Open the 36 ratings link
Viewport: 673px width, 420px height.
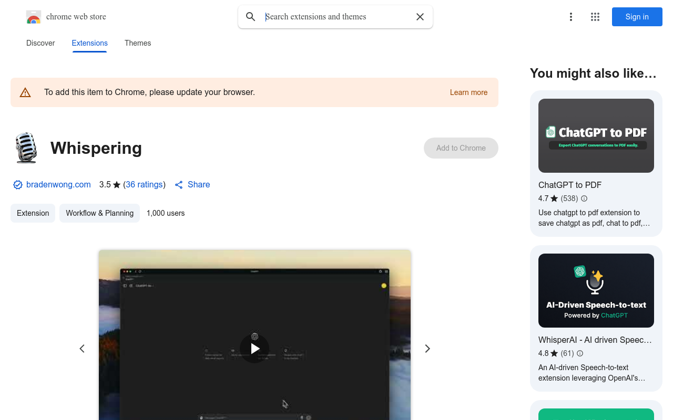pos(144,185)
